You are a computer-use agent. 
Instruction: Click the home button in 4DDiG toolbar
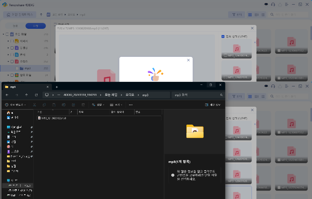pos(19,14)
